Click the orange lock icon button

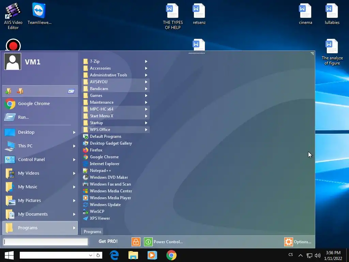pos(136,242)
